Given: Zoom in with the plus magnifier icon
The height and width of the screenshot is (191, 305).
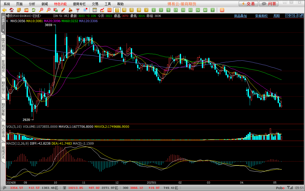Looking at the screenshot, I should click(x=41, y=10).
